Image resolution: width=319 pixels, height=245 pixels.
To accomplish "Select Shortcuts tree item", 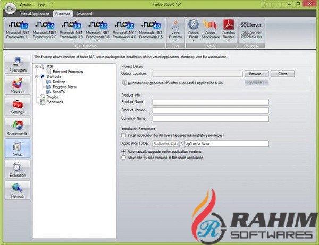I will (x=54, y=76).
